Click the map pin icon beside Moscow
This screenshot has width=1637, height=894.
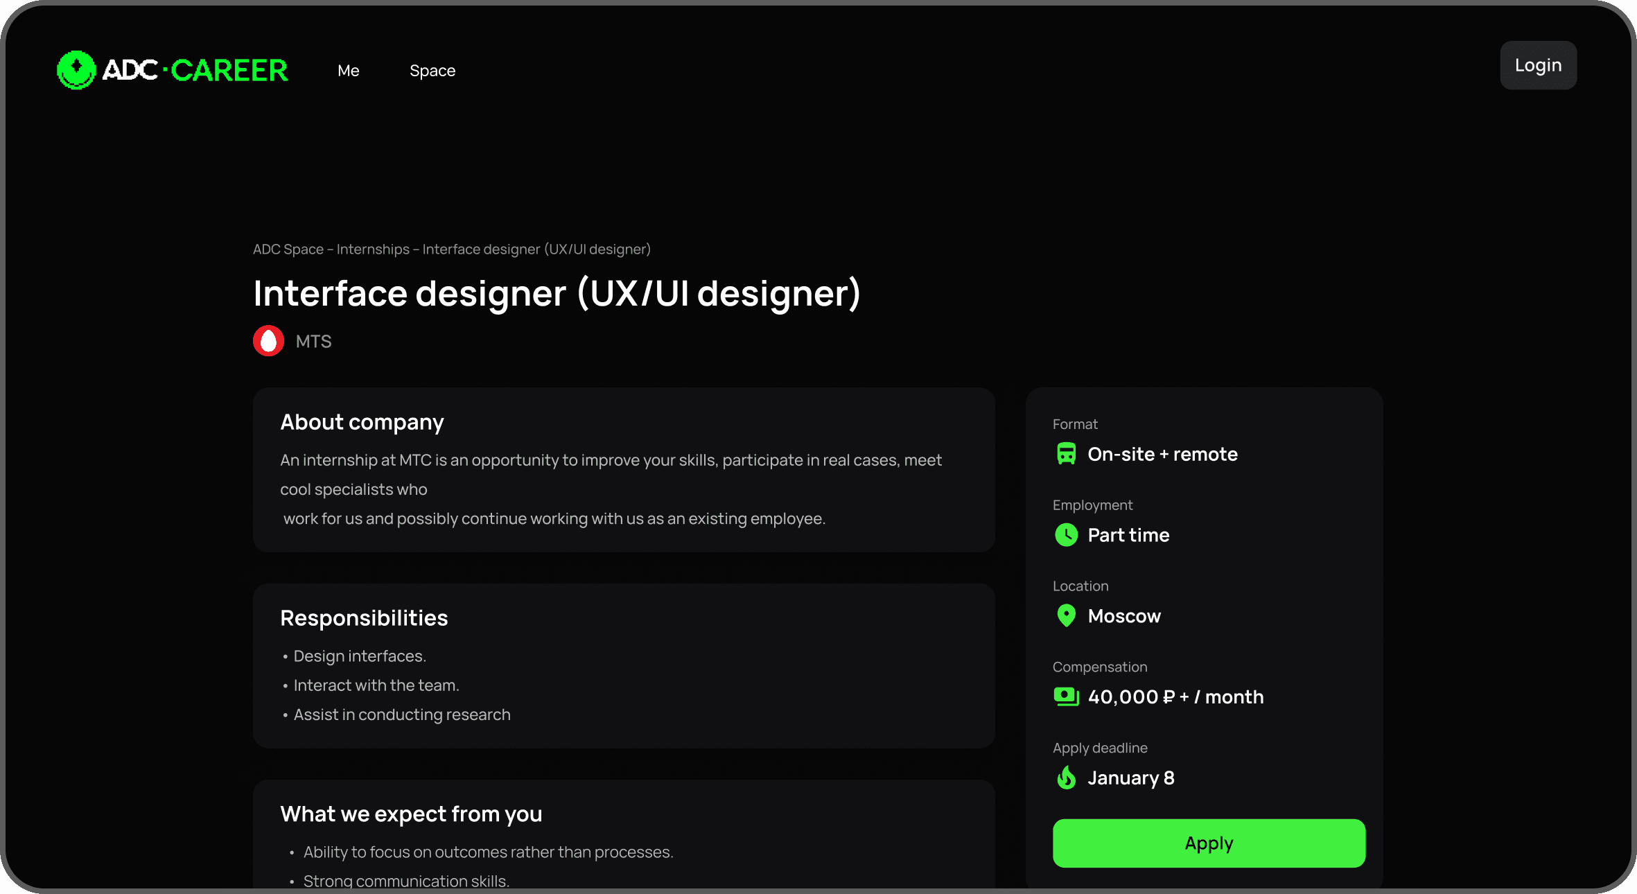coord(1066,615)
